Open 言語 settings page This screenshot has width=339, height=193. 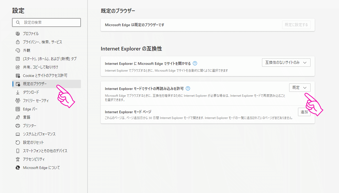pos(27,117)
